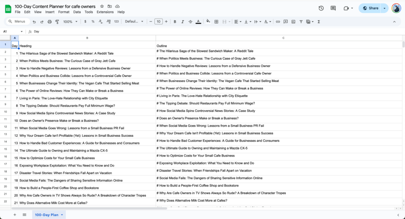This screenshot has height=219, width=405.
Task: Check cloud save status icon
Action: pyautogui.click(x=117, y=6)
